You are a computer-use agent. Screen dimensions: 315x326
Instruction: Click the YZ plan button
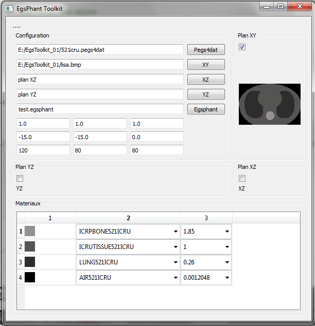tap(206, 94)
